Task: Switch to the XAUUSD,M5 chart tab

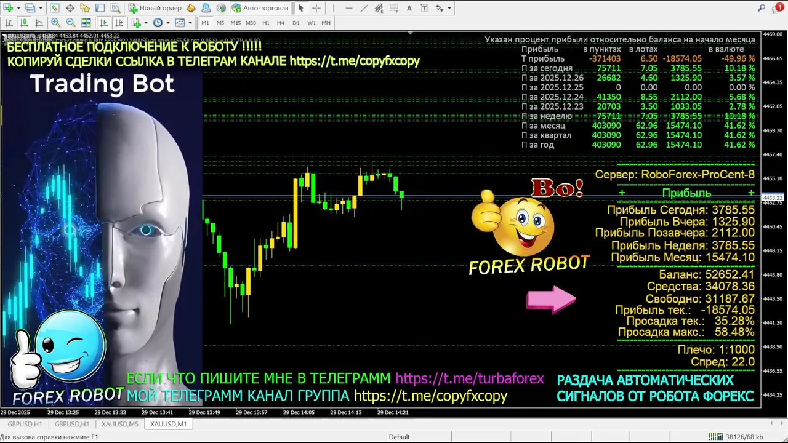Action: [x=119, y=424]
